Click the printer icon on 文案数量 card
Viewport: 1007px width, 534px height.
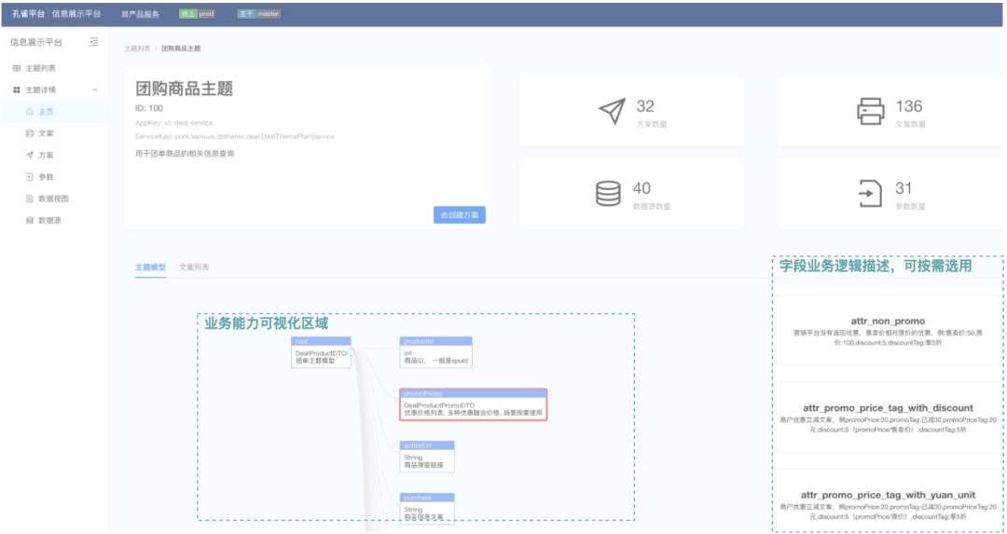[x=870, y=112]
